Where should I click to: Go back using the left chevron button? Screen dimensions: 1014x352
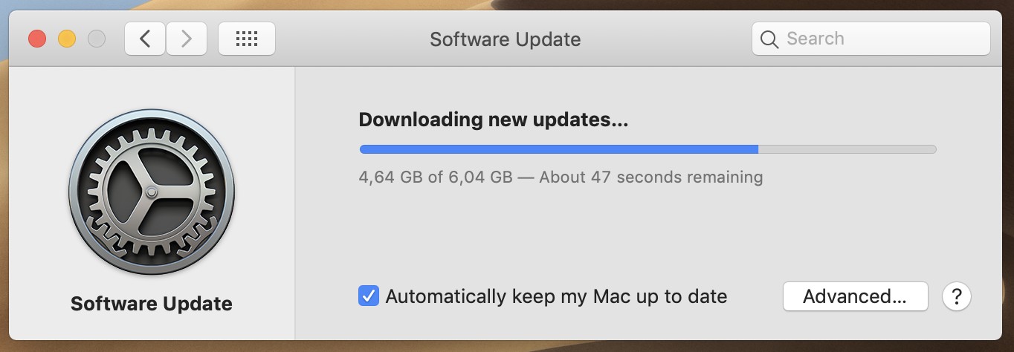tap(145, 39)
